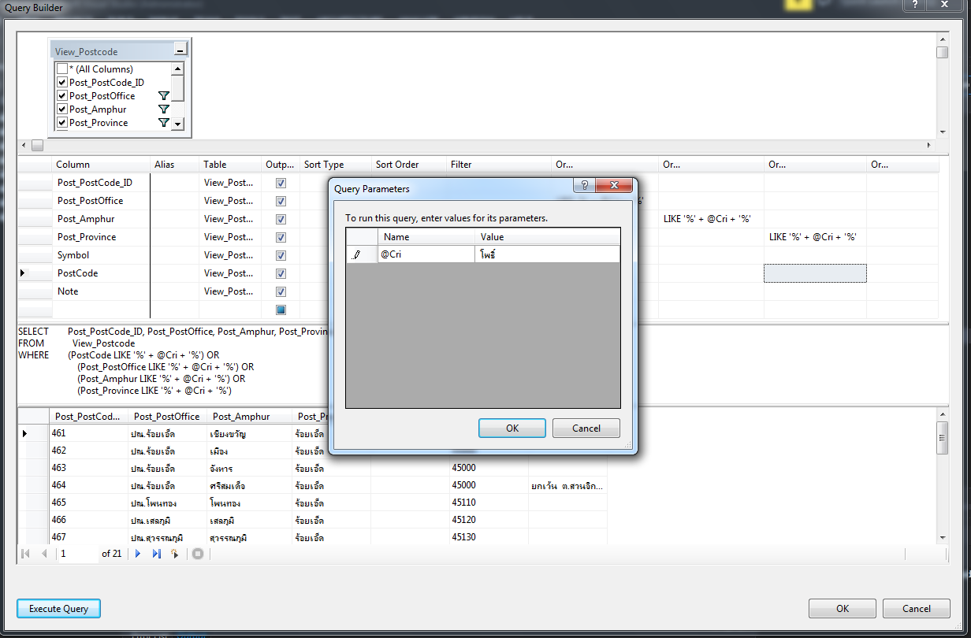Click the Note cell in criteria grid

point(101,291)
